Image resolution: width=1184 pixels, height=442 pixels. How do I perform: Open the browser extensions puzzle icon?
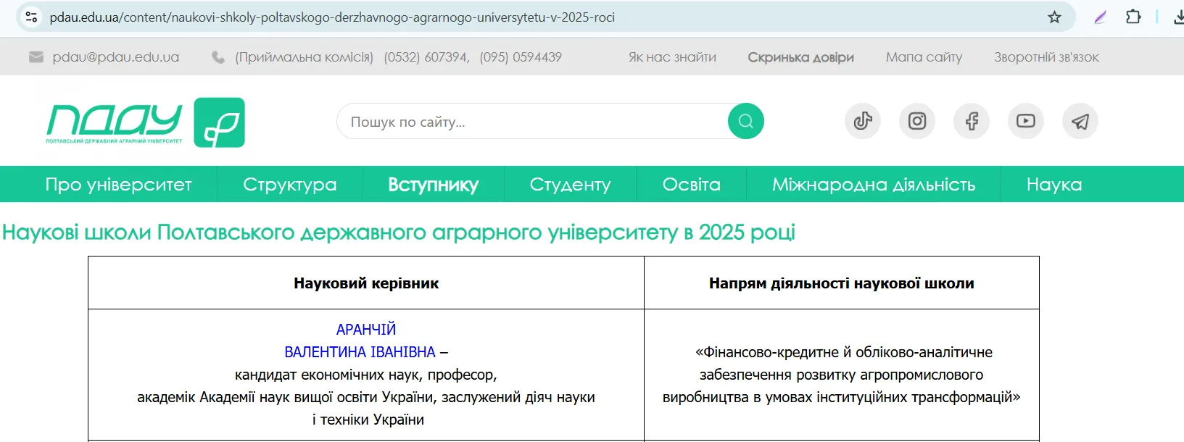coord(1133,17)
